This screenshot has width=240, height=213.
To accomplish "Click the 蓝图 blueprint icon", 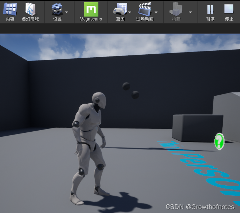I will pyautogui.click(x=120, y=9).
